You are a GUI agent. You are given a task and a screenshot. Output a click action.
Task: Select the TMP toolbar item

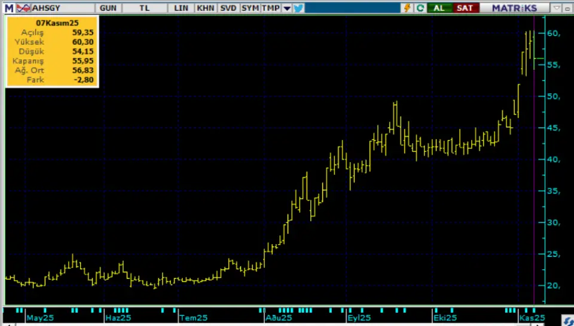coord(270,8)
